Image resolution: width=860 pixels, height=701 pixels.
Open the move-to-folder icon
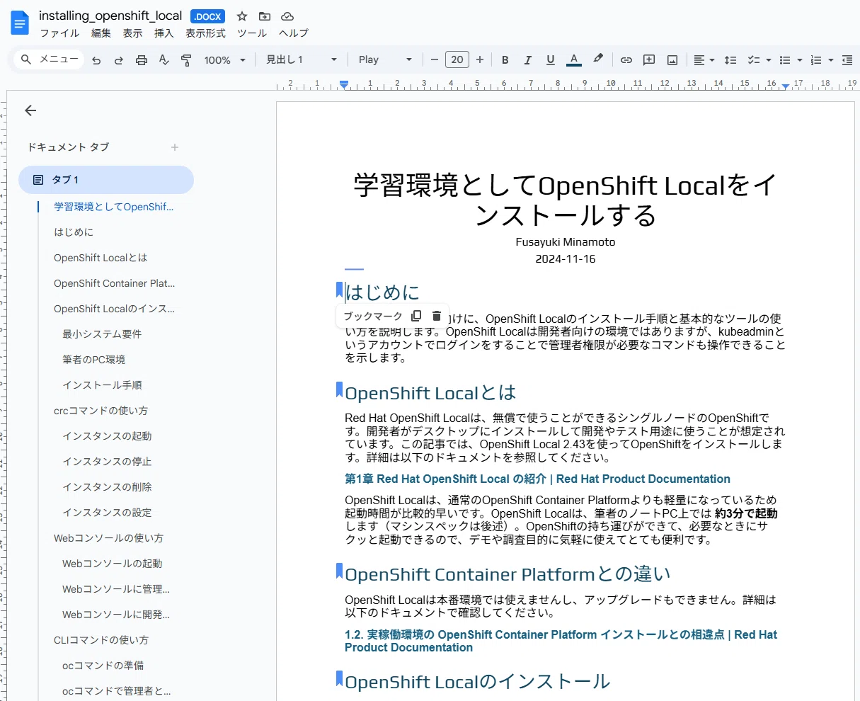click(x=265, y=16)
